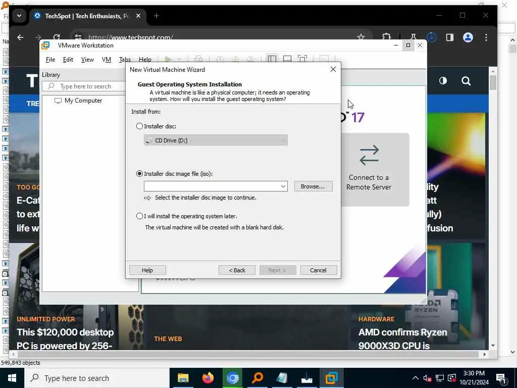Open Chrome from the taskbar
Image resolution: width=517 pixels, height=388 pixels.
[232, 378]
